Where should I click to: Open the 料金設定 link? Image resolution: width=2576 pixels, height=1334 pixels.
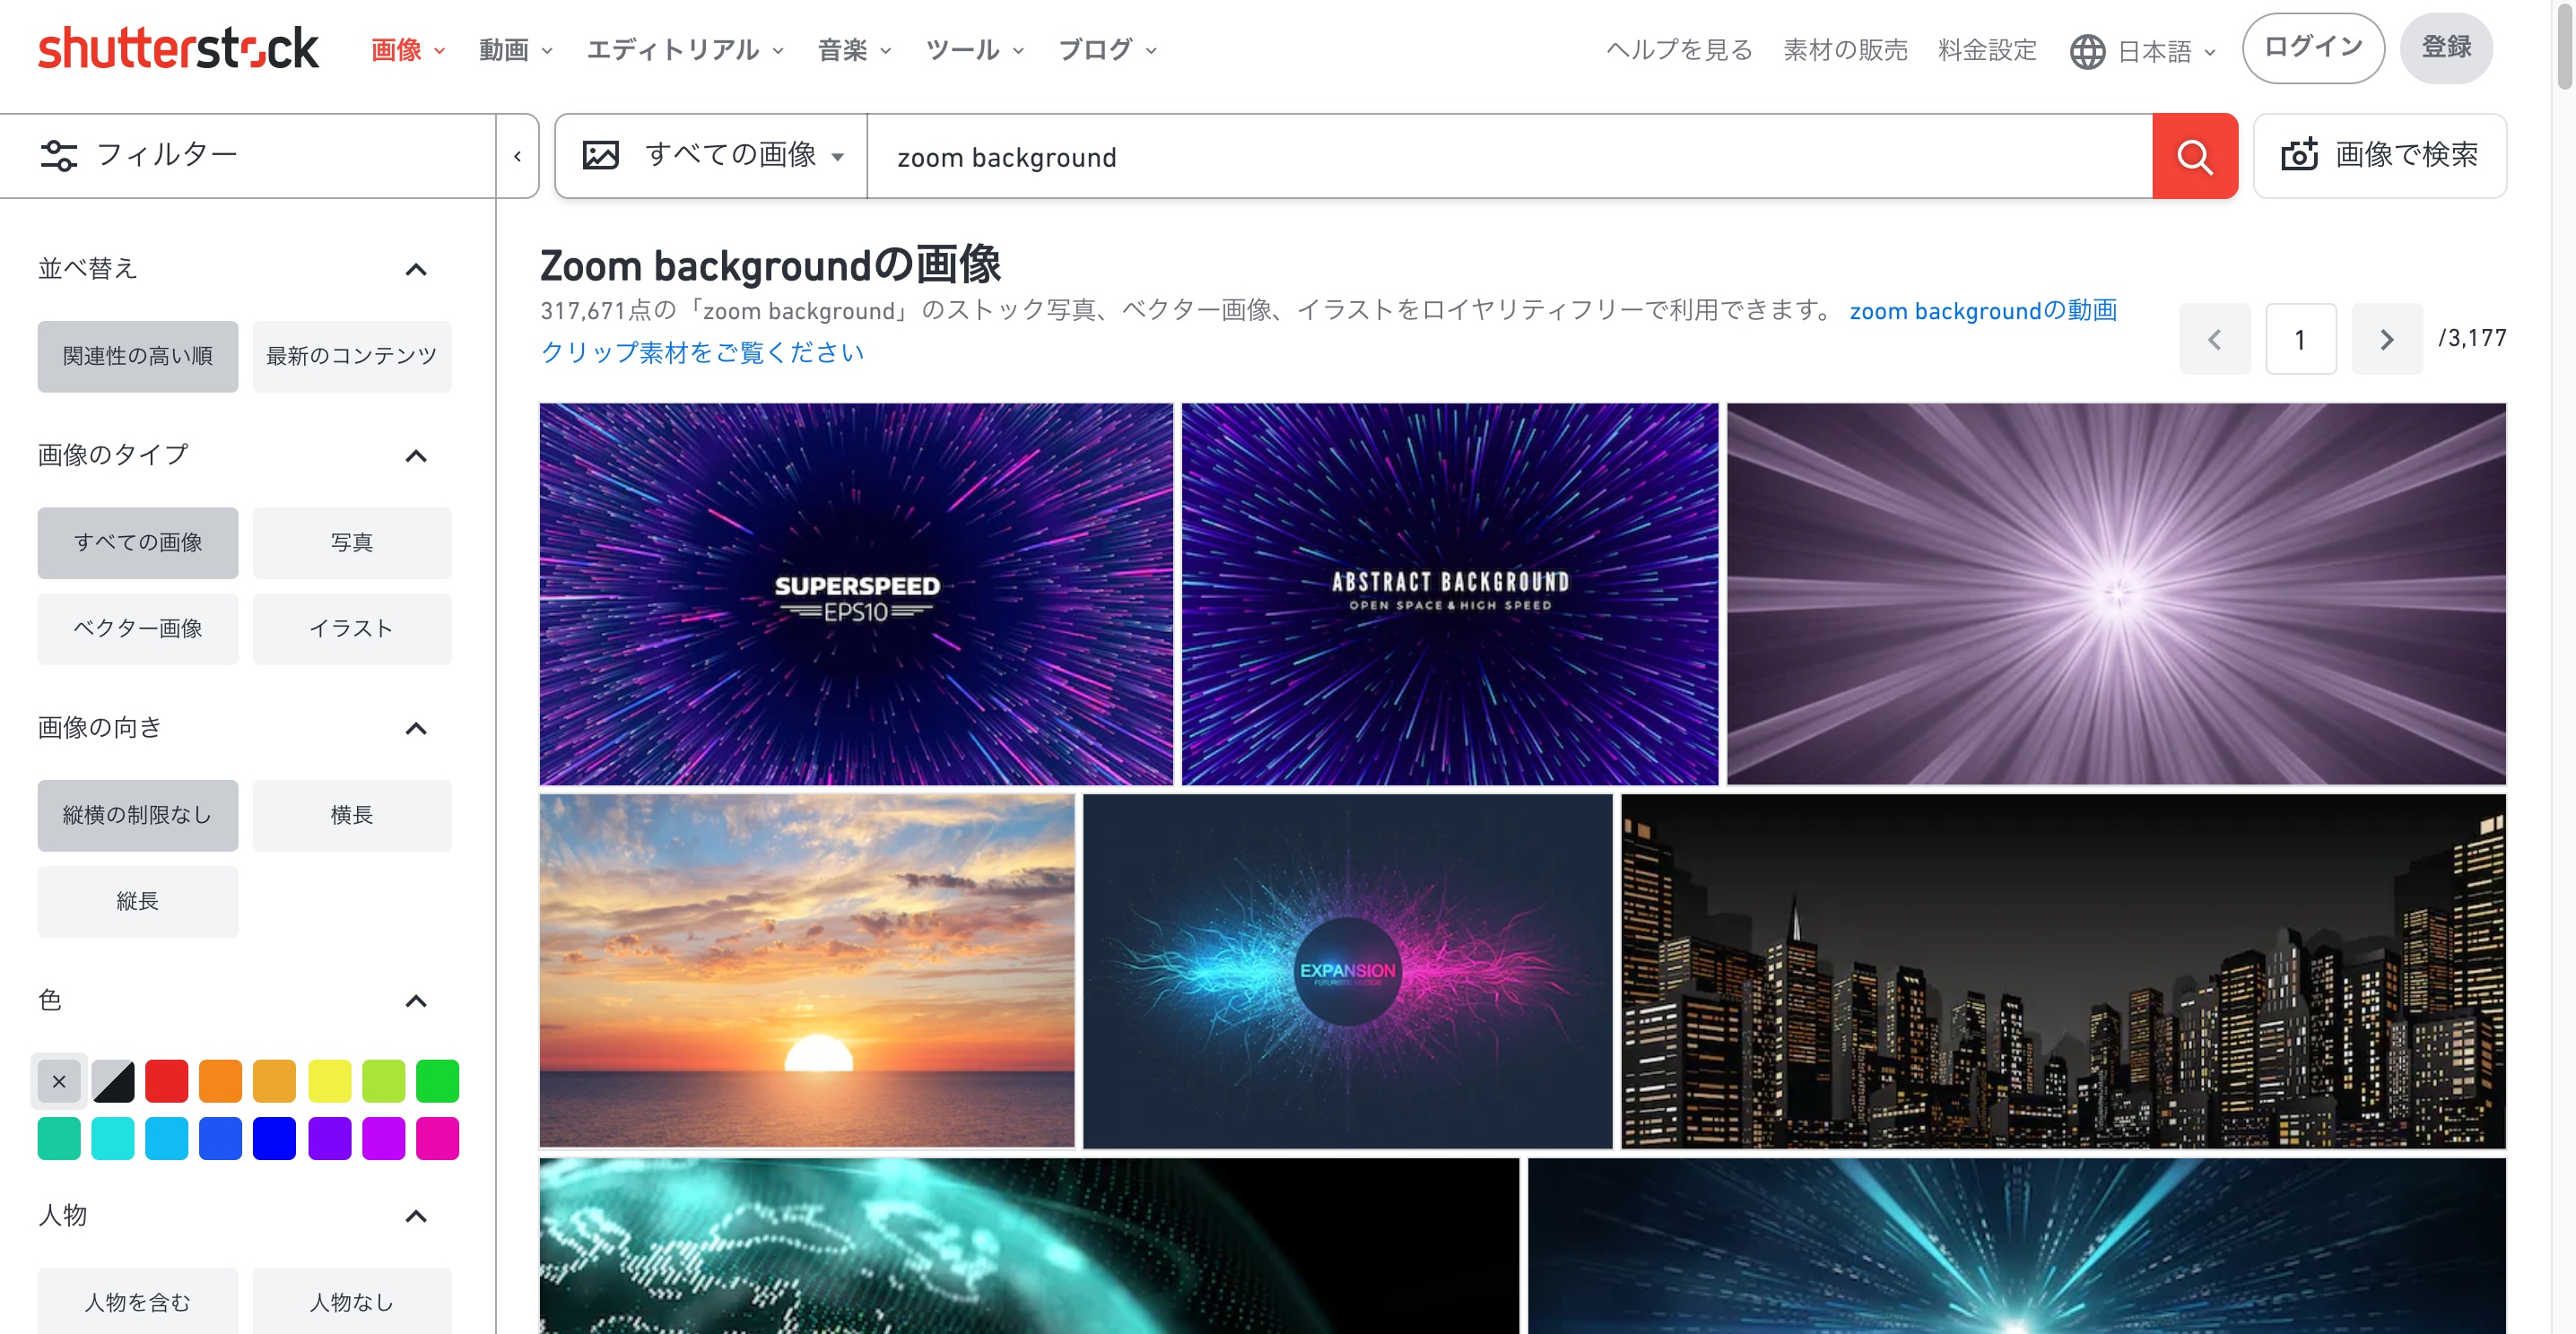1987,50
